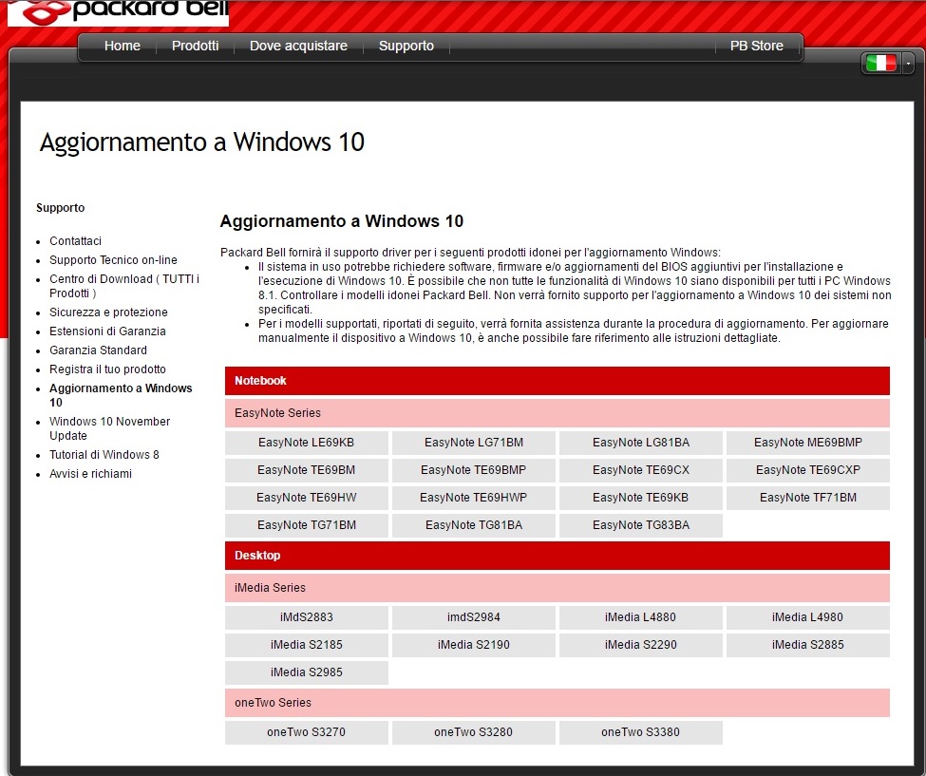Select iMedia S2885 model

808,645
